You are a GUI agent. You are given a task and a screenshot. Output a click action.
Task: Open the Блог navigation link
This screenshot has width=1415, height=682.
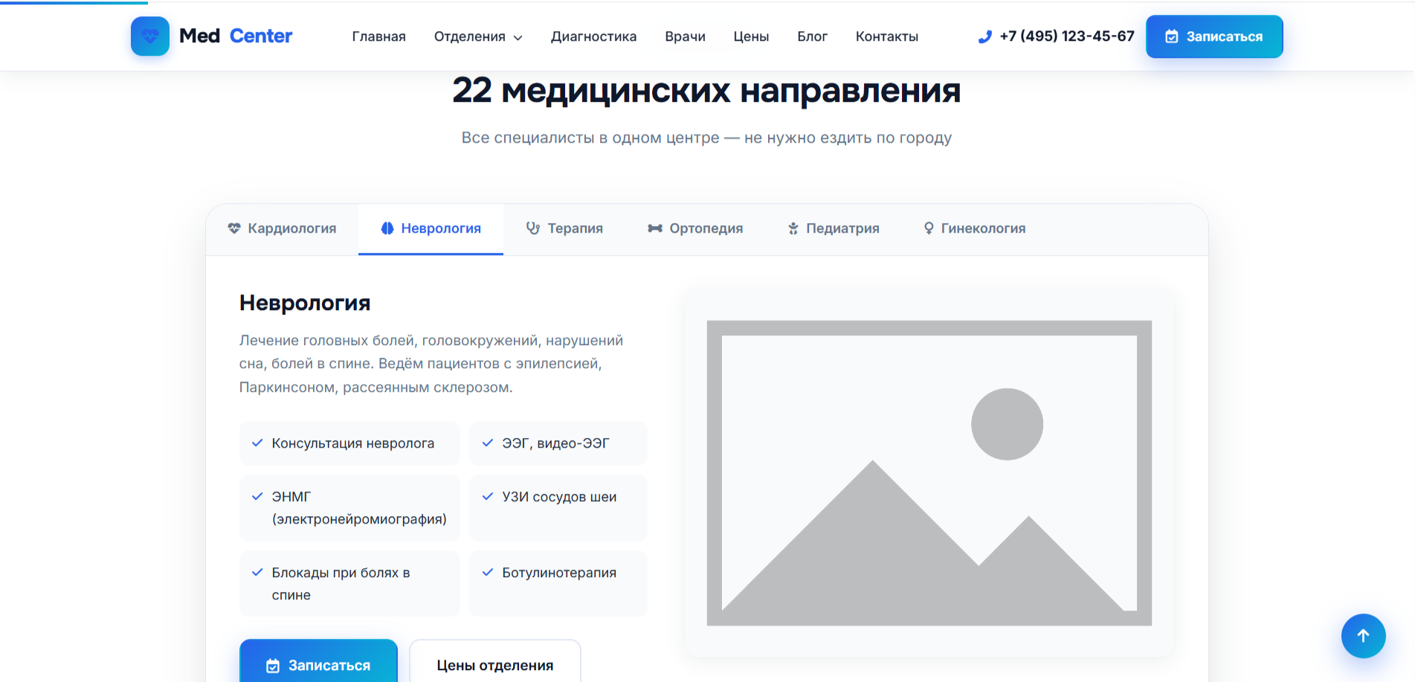click(x=812, y=36)
